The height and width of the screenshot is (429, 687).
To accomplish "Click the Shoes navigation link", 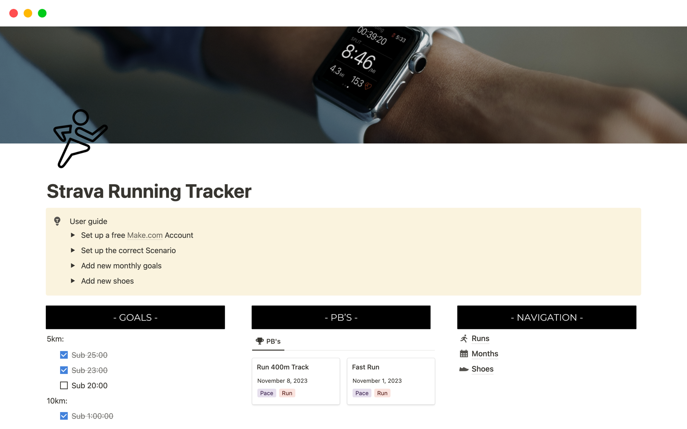I will (x=482, y=368).
